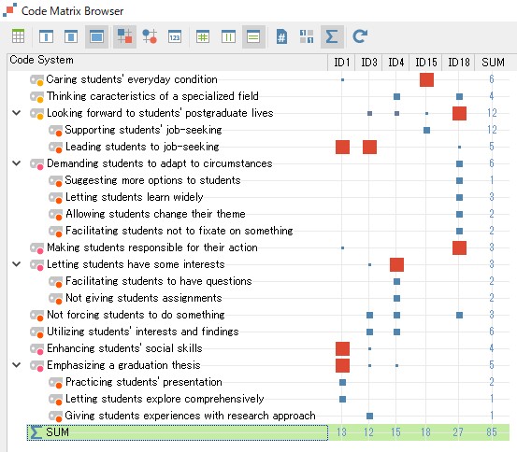This screenshot has height=452, width=517.
Task: Collapse 'Emphasizing a graduation thesis' node
Action: (17, 365)
